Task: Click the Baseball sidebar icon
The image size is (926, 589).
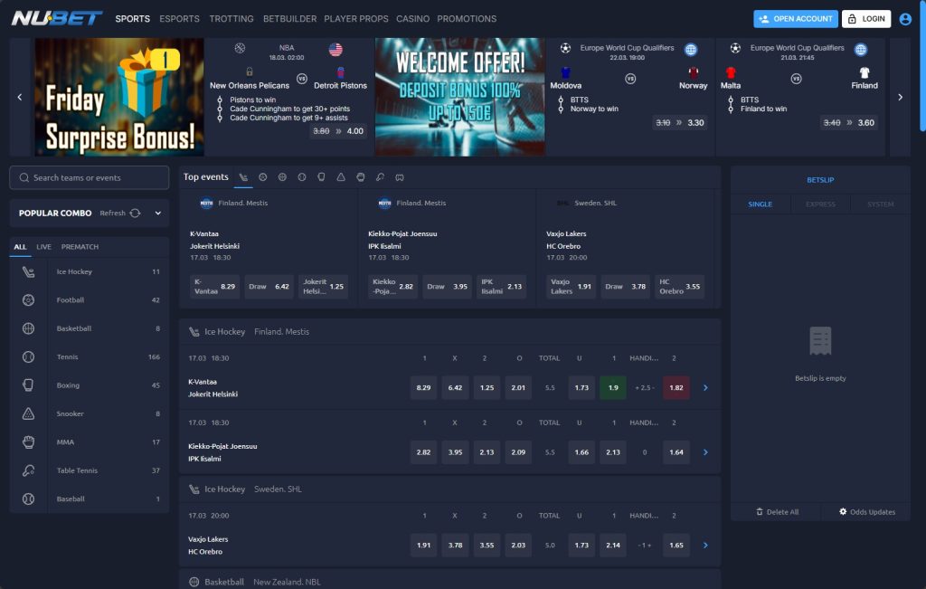Action: click(x=28, y=499)
